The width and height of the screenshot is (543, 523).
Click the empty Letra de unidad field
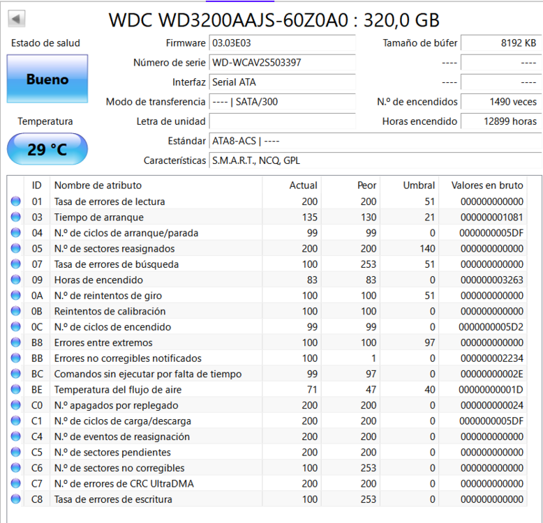[282, 121]
